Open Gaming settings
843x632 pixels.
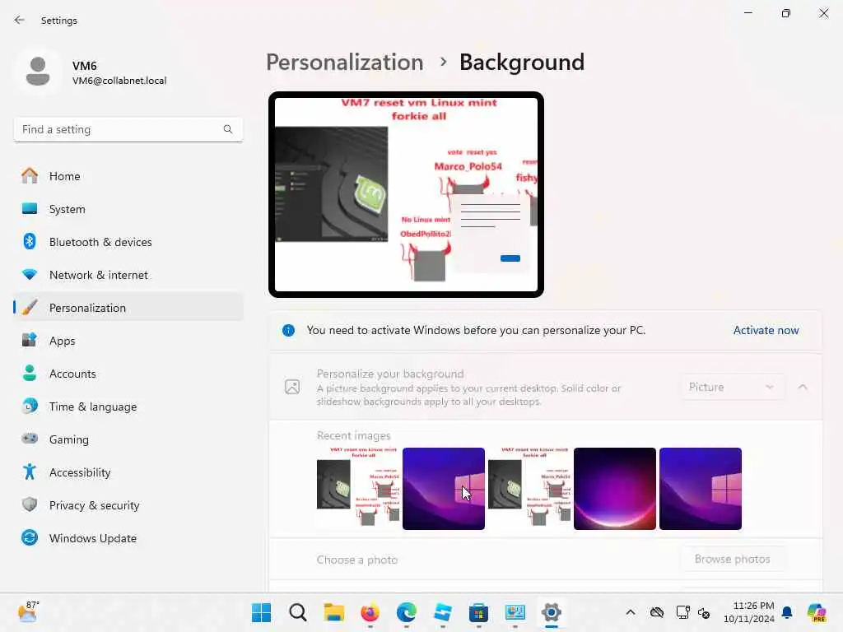click(x=128, y=439)
